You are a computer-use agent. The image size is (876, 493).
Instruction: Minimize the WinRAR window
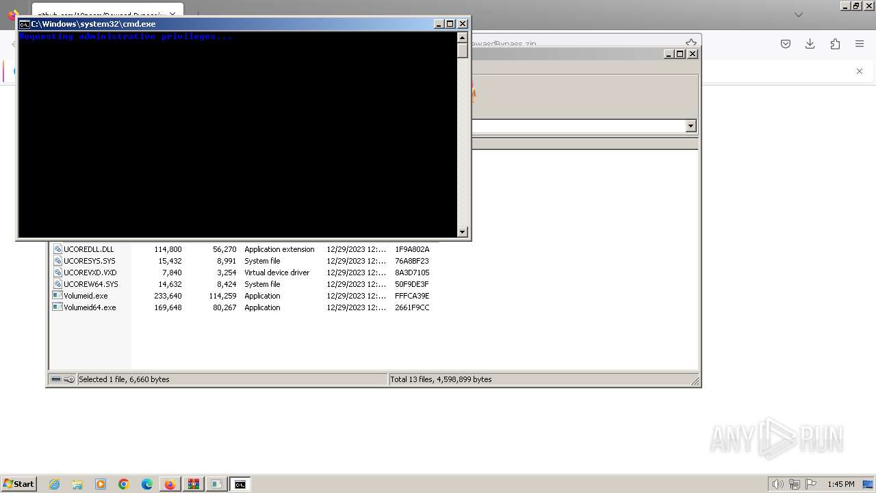[x=669, y=54]
